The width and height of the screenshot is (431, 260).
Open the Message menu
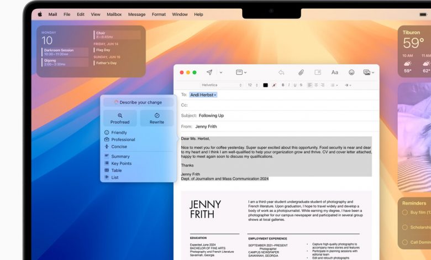[x=136, y=14]
